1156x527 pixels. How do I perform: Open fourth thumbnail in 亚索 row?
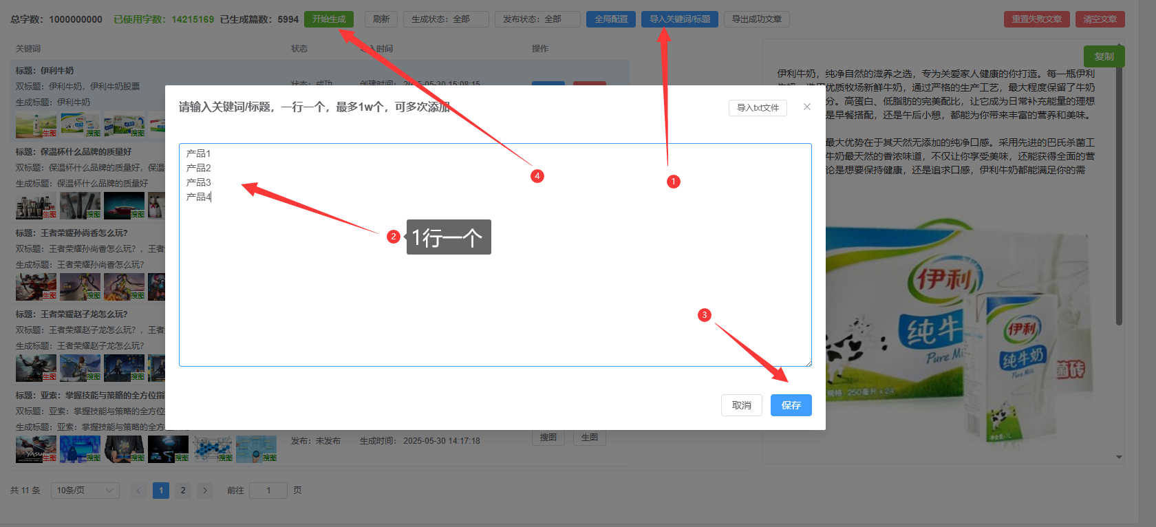[x=169, y=449]
